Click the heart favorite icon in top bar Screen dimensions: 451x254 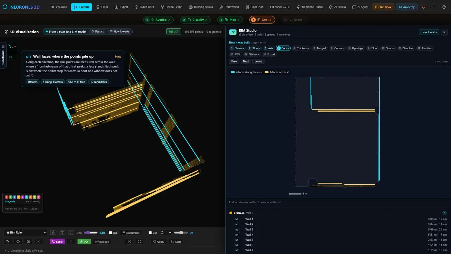click(x=423, y=7)
